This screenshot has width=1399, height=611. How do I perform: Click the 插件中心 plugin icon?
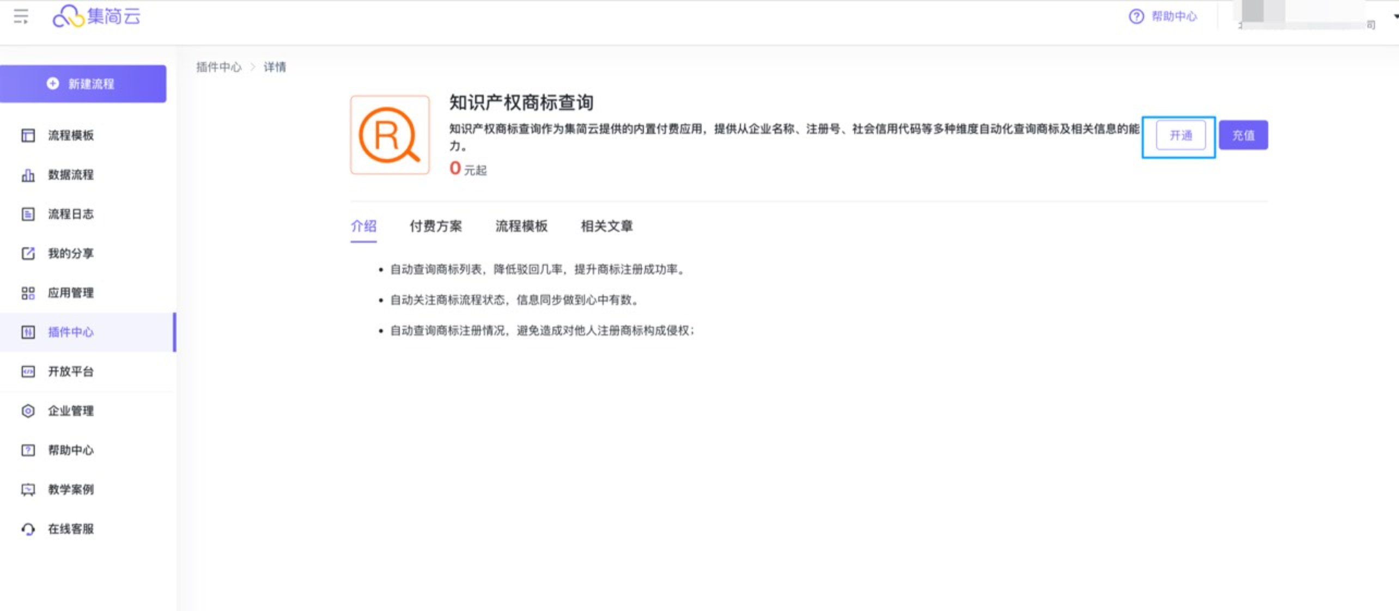[28, 332]
